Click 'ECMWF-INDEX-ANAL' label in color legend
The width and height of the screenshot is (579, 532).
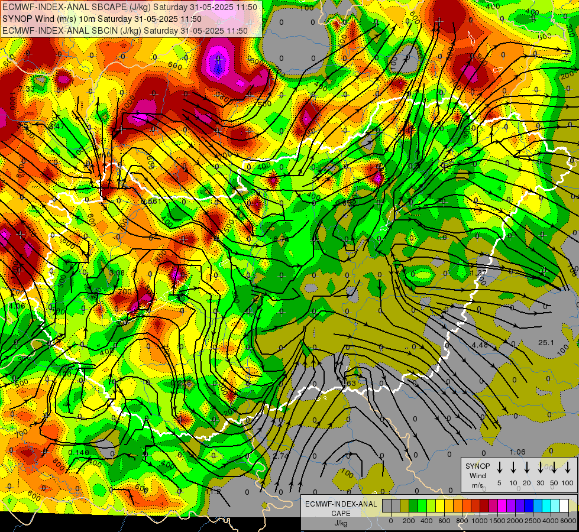point(341,504)
